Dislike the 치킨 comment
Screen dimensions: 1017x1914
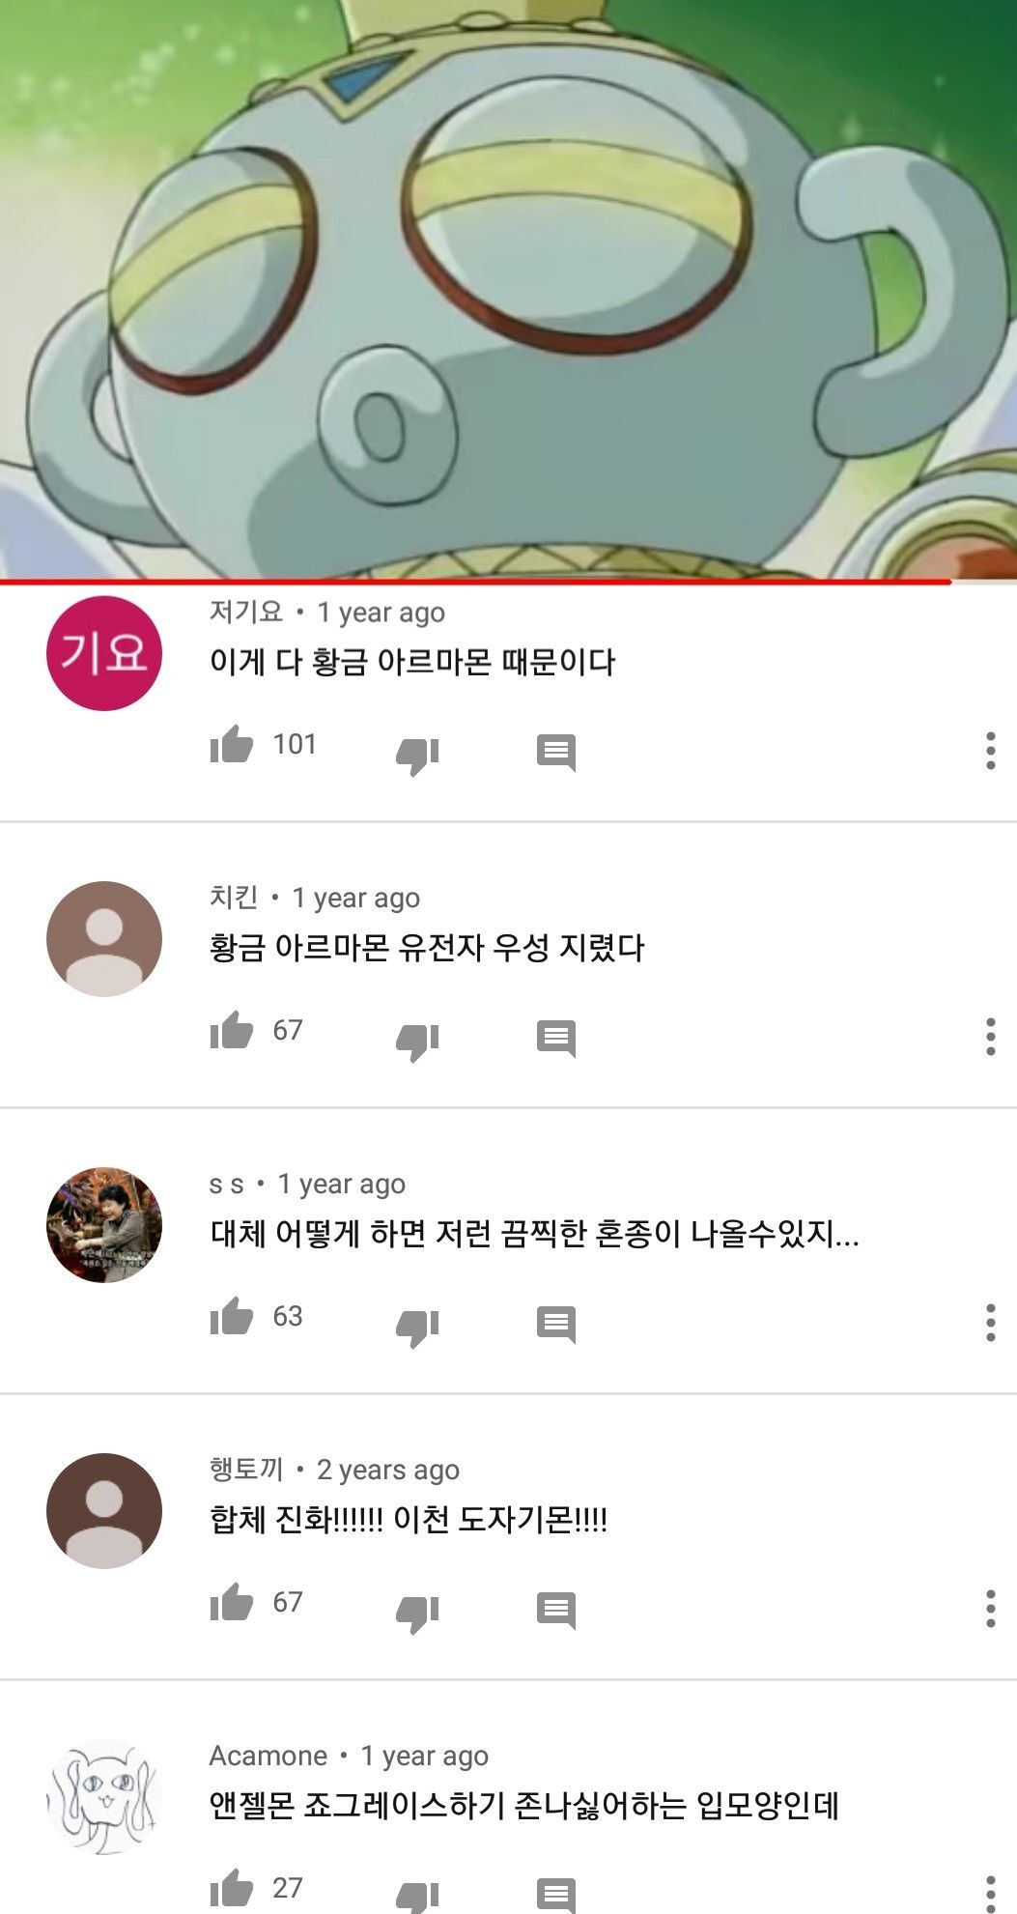click(417, 1042)
